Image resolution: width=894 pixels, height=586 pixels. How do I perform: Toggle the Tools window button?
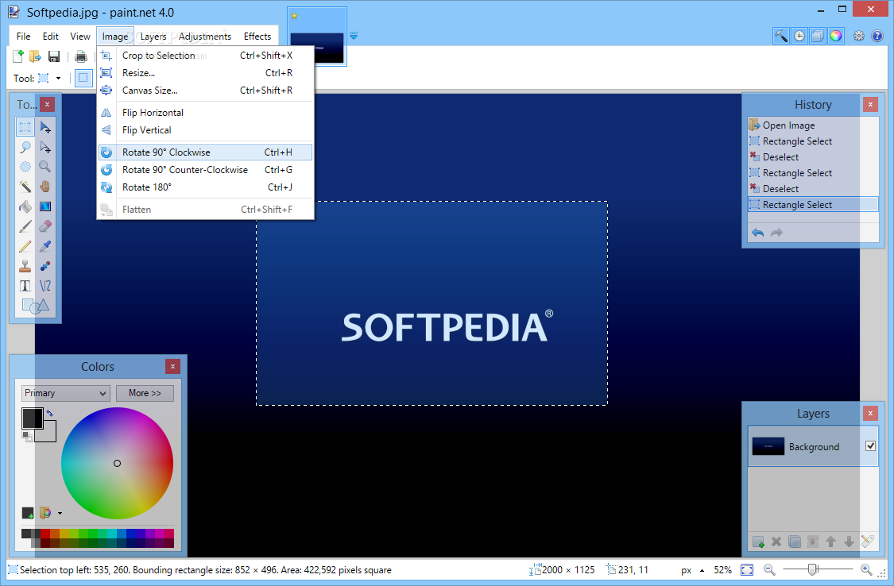[781, 36]
